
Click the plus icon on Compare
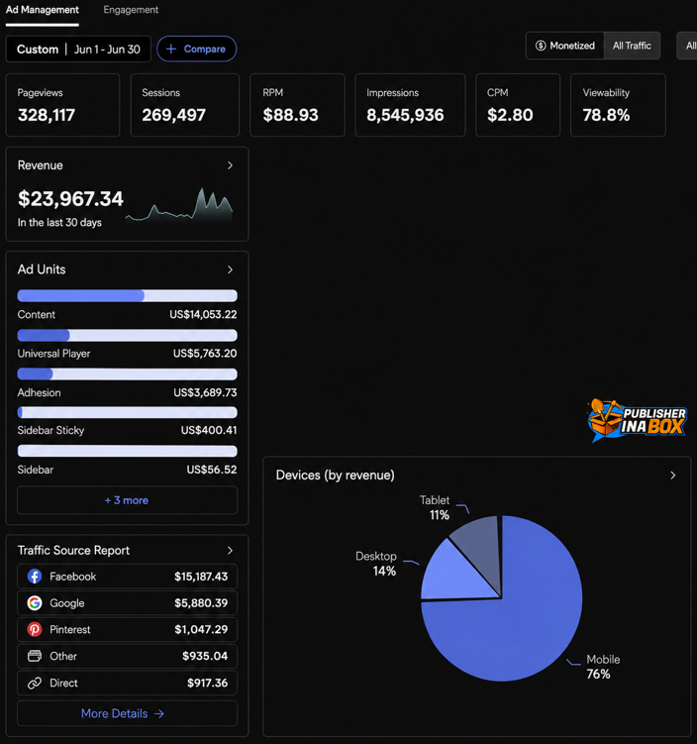coord(171,49)
